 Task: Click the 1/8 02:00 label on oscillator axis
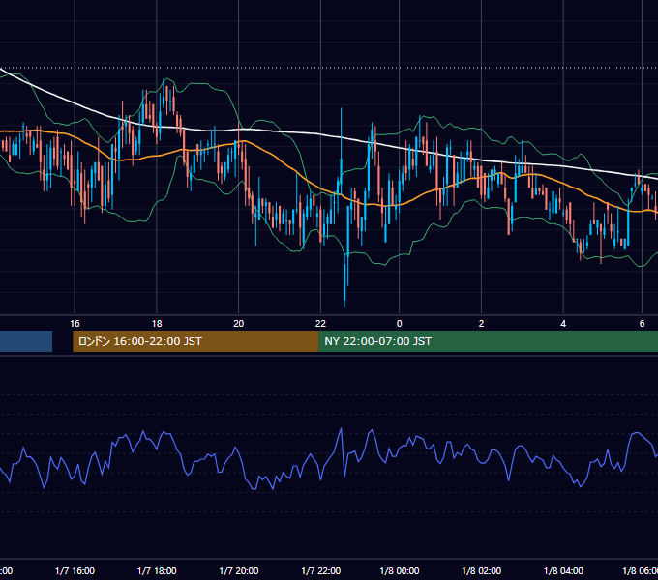tap(481, 571)
